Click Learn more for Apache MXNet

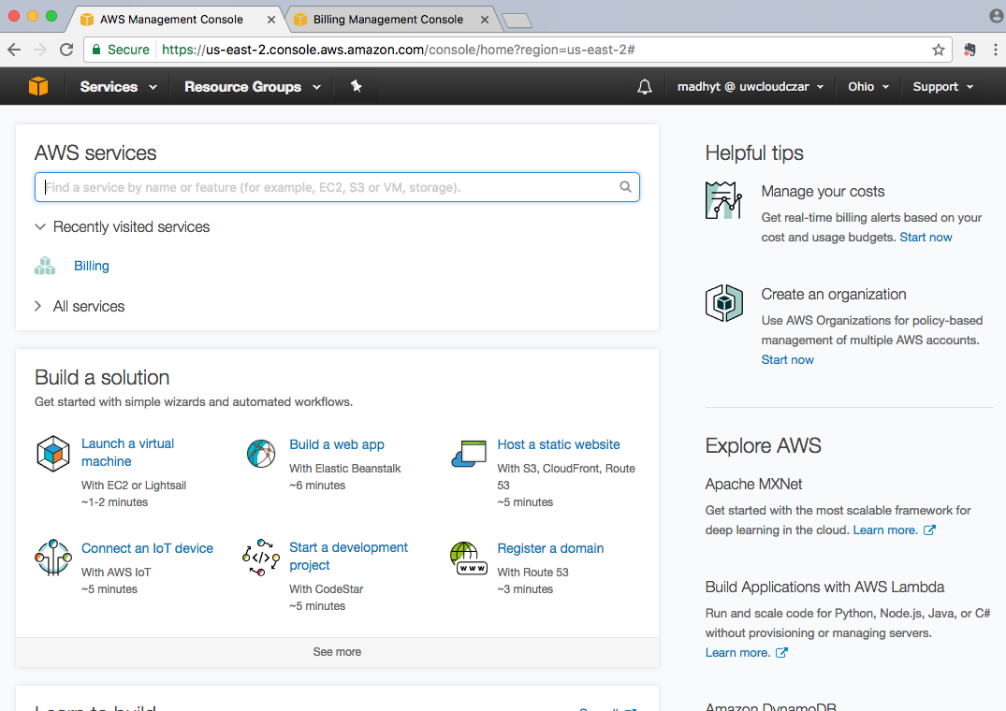pyautogui.click(x=884, y=530)
